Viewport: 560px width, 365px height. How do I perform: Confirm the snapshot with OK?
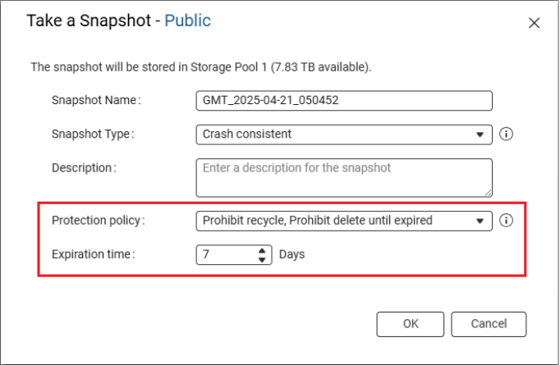[411, 324]
